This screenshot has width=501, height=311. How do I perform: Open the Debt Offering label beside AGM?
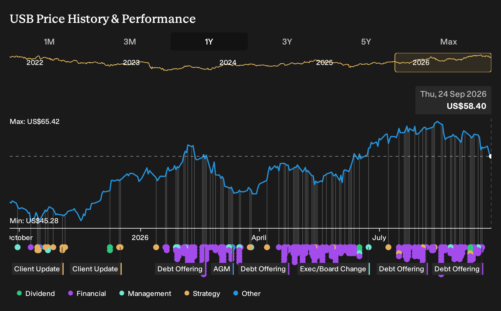tap(264, 269)
